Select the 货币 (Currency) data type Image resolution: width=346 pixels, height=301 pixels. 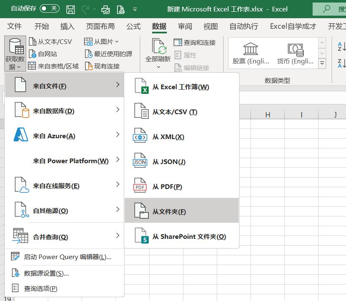295,54
